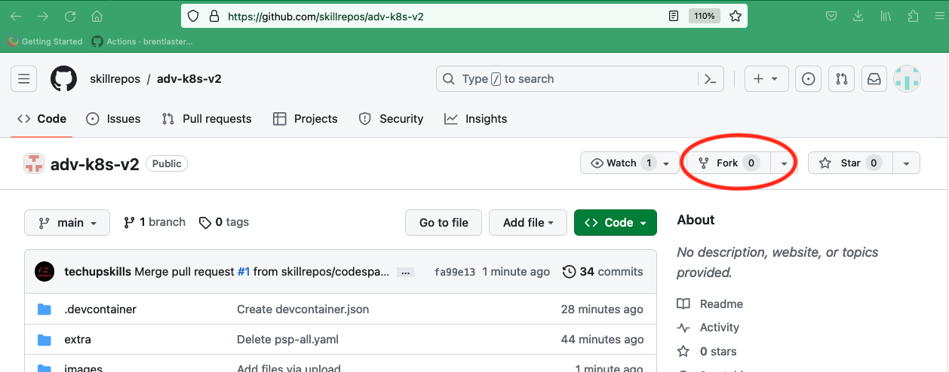The height and width of the screenshot is (372, 949).
Task: Click the adv-k8s-v2 repository title
Action: 95,164
